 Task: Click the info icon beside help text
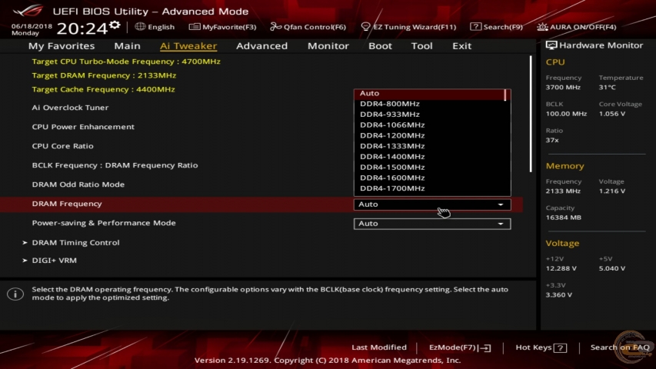pos(15,294)
